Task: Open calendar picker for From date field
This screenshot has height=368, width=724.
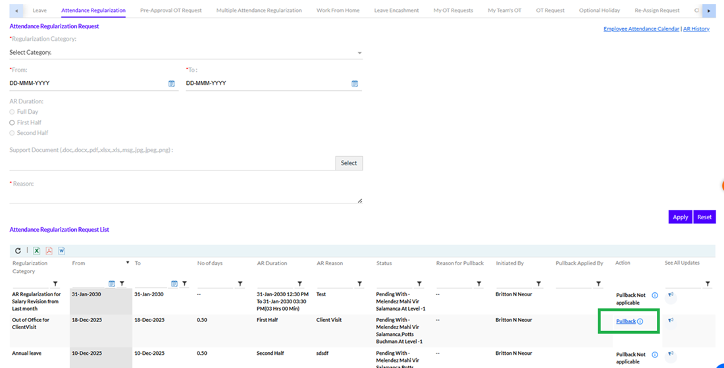Action: click(x=172, y=84)
